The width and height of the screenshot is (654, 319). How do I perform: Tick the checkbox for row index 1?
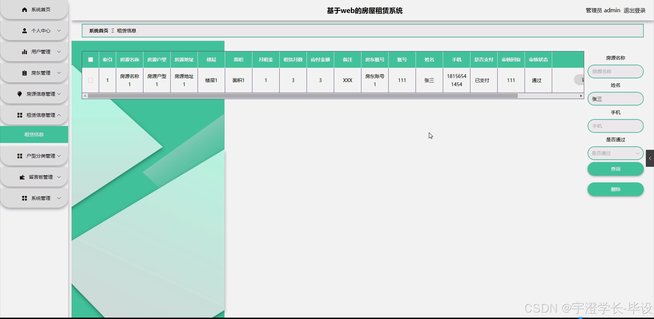(x=91, y=80)
